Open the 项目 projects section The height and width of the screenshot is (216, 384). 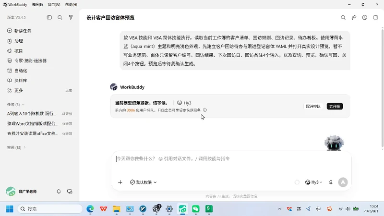coord(15,51)
